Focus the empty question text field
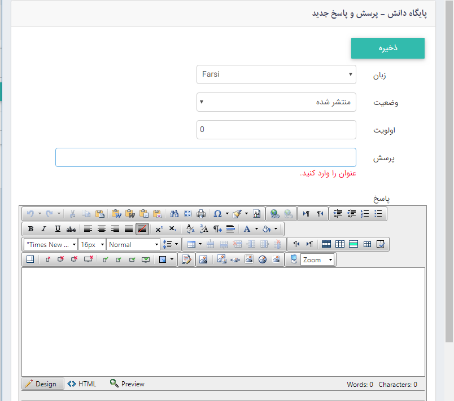 pos(206,157)
